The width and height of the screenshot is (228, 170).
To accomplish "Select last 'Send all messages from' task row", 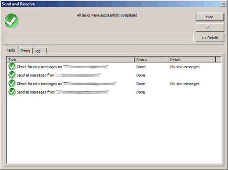I will click(114, 92).
